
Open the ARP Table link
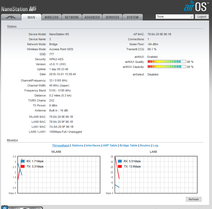click(x=110, y=145)
